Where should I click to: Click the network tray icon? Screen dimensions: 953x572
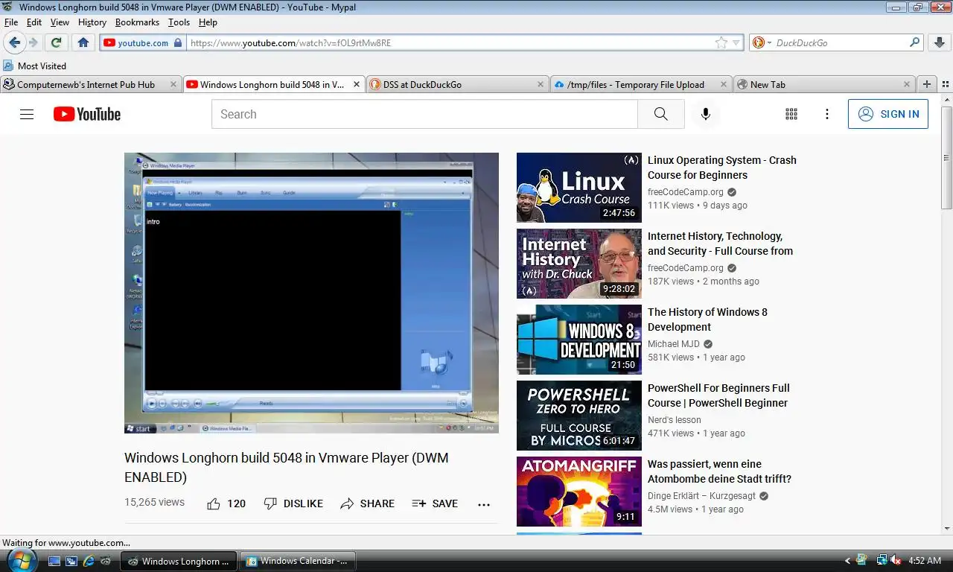point(882,560)
